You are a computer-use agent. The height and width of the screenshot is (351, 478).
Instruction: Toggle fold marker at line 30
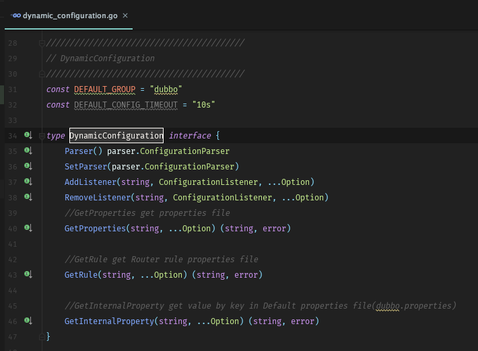(42, 74)
